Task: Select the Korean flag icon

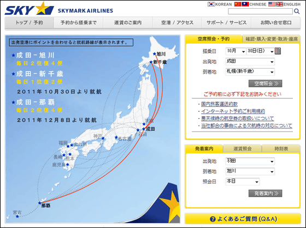Action: [x=211, y=4]
